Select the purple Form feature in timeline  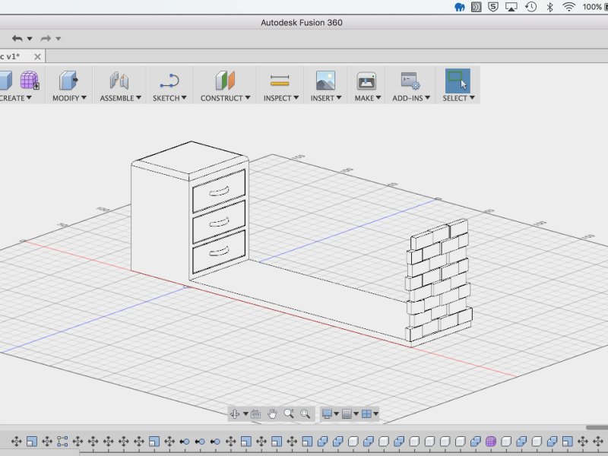[490, 442]
